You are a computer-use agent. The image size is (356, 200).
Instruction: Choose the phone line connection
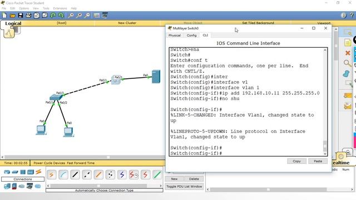(x=110, y=174)
